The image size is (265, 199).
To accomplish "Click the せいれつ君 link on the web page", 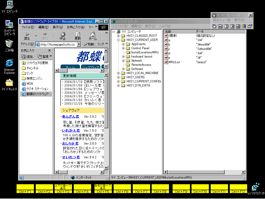I will [x=71, y=157].
